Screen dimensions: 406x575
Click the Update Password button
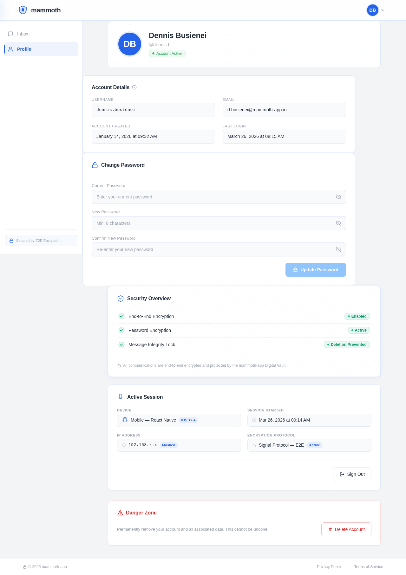[x=316, y=270]
